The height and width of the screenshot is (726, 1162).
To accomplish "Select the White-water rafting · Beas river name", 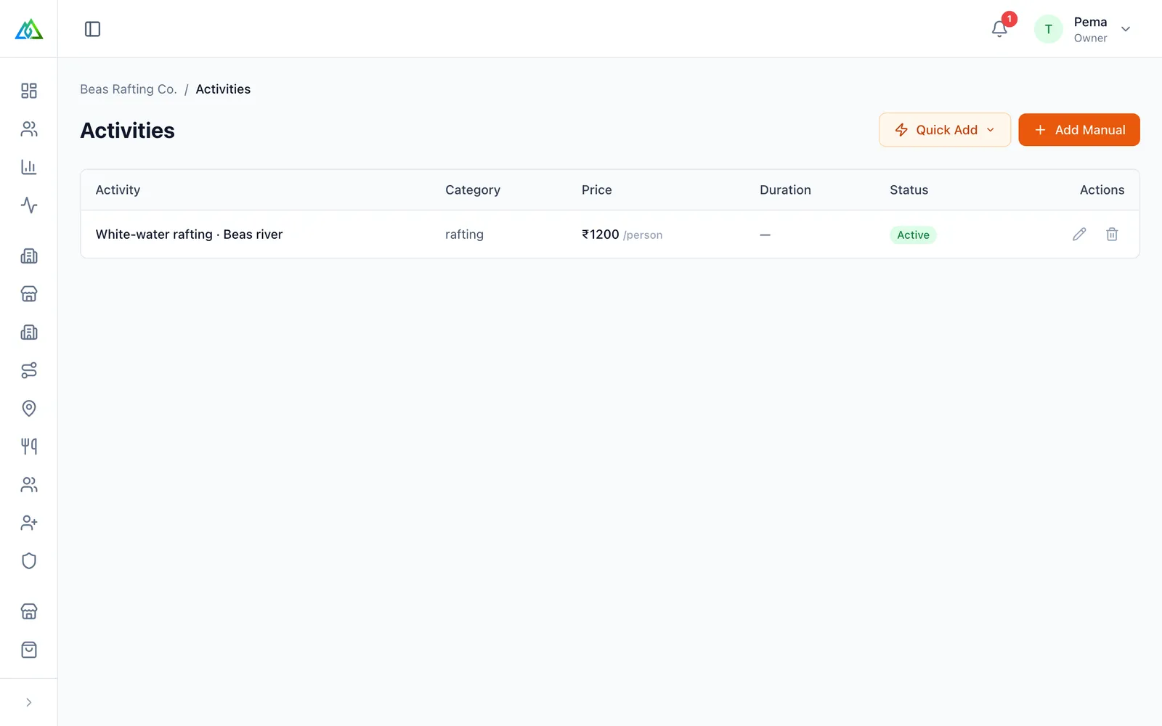I will click(x=189, y=234).
